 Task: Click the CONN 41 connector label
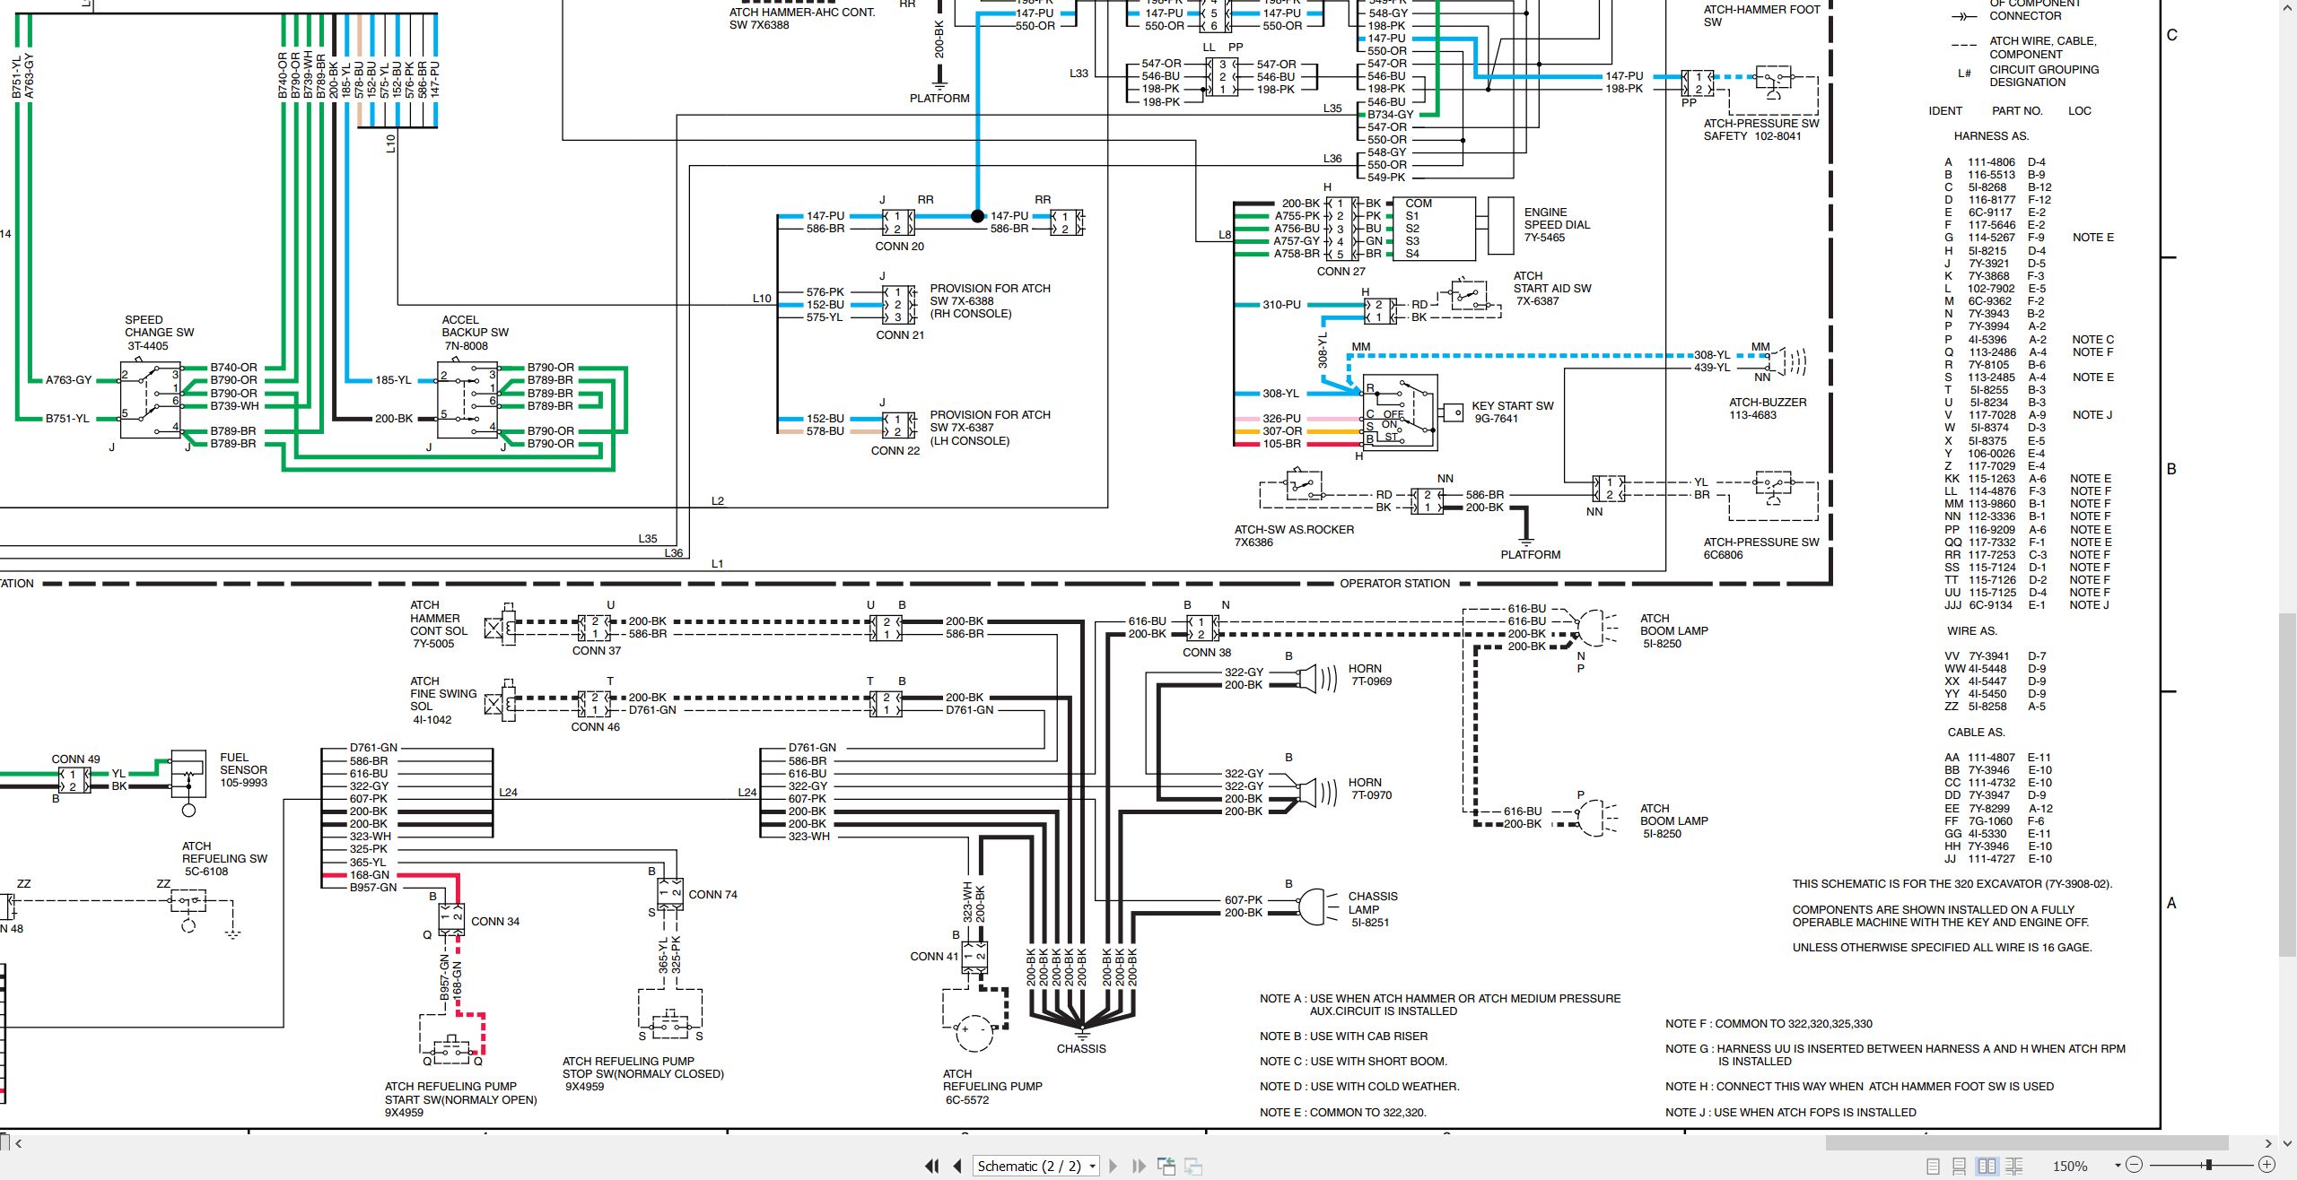click(934, 957)
